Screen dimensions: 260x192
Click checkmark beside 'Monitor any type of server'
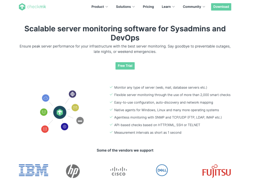111,87
